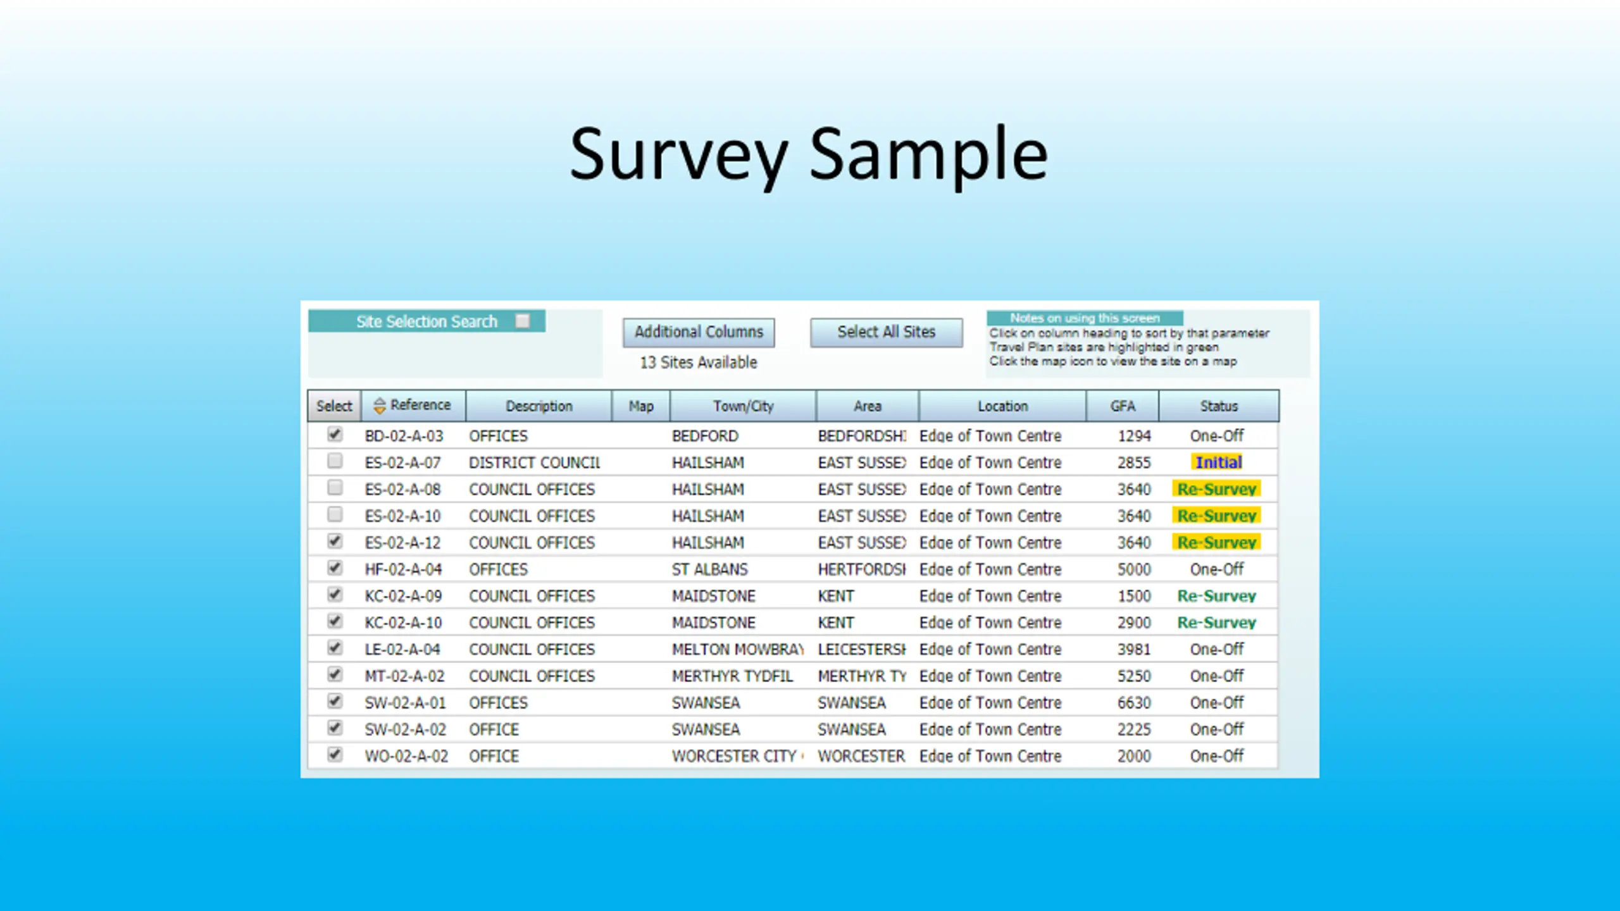Image resolution: width=1620 pixels, height=911 pixels.
Task: Uncheck the MT-02-A-02 row checkbox
Action: point(335,674)
